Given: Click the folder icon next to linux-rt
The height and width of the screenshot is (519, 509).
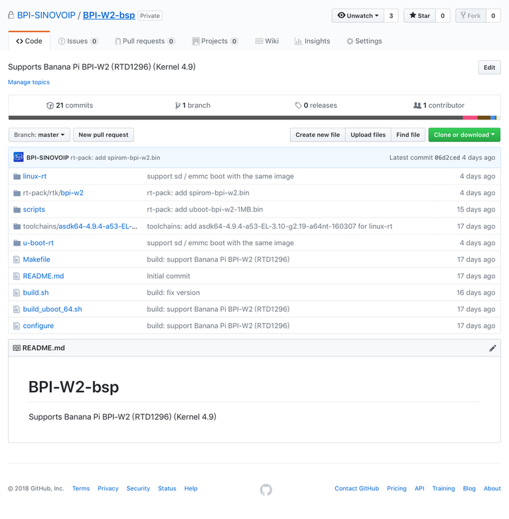Looking at the screenshot, I should [x=17, y=177].
